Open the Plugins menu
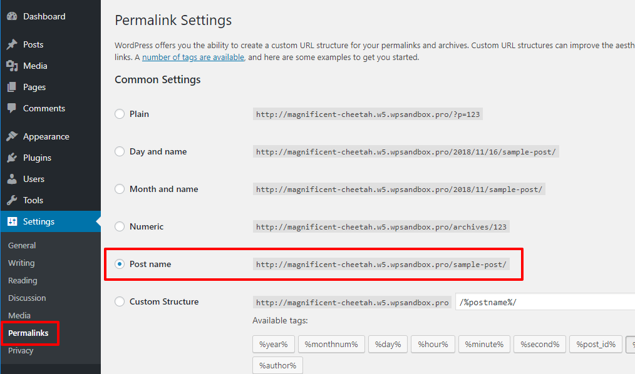The width and height of the screenshot is (635, 374). 37,158
